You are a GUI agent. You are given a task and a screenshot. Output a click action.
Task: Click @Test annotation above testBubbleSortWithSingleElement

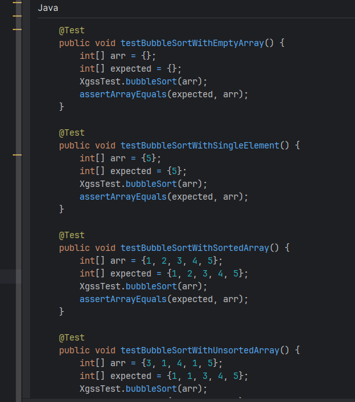click(x=72, y=133)
